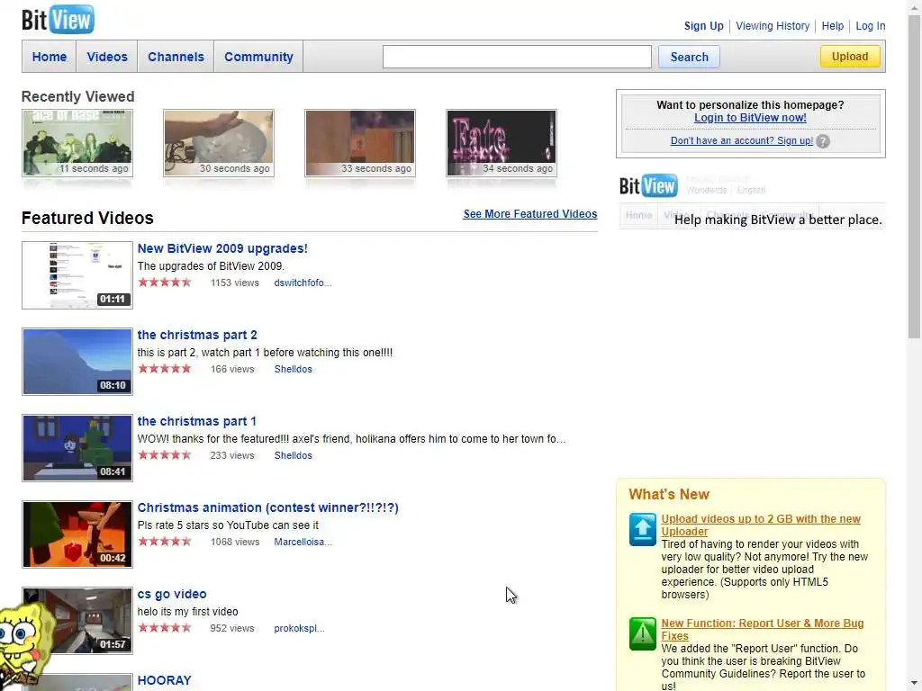Click the "1153 views" text
The height and width of the screenshot is (691, 922).
pyautogui.click(x=235, y=283)
